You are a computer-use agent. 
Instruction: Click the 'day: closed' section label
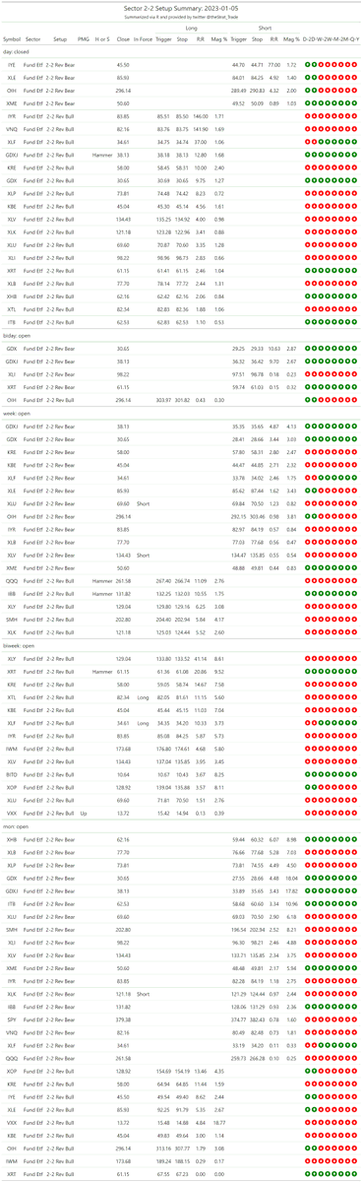[x=17, y=53]
